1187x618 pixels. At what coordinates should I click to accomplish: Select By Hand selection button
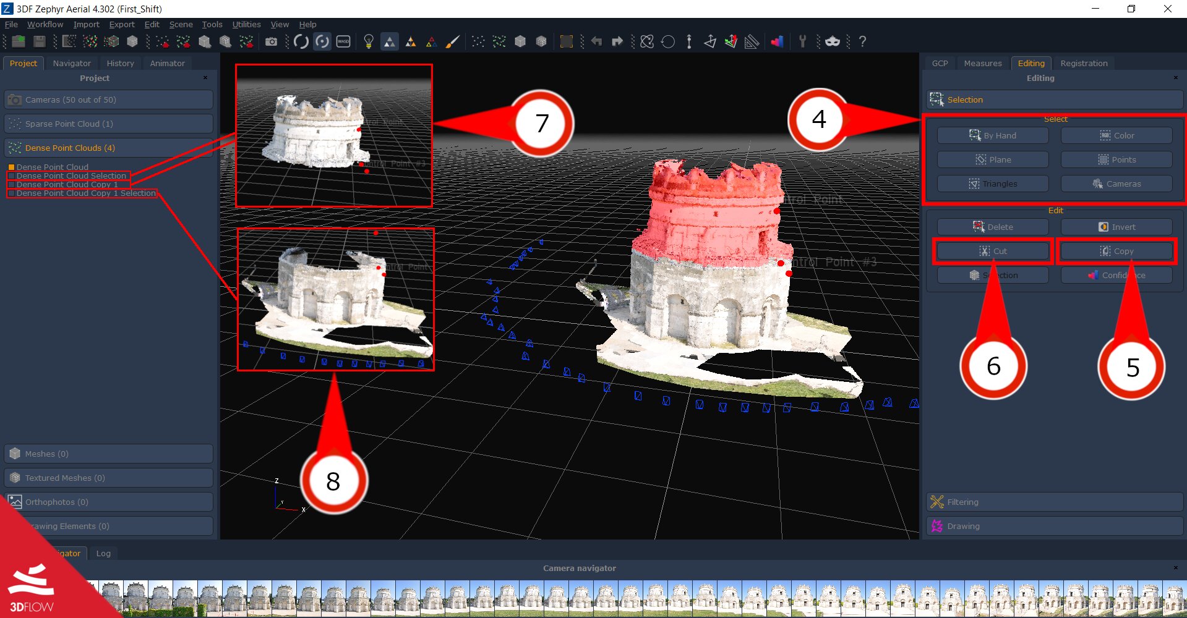pos(993,135)
